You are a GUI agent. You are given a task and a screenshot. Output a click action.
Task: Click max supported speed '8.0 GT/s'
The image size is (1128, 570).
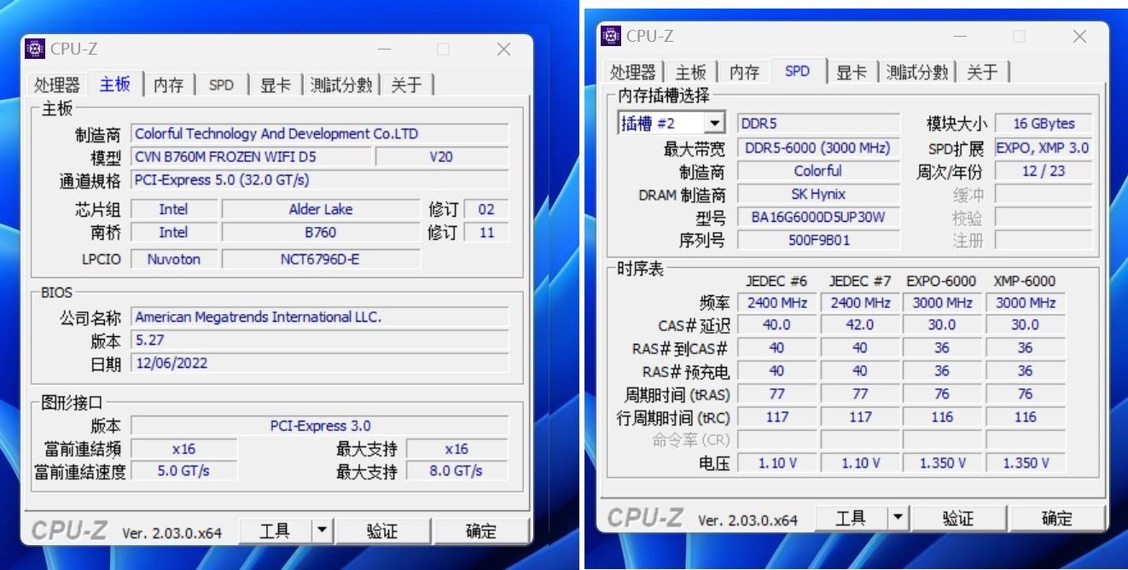tap(456, 470)
